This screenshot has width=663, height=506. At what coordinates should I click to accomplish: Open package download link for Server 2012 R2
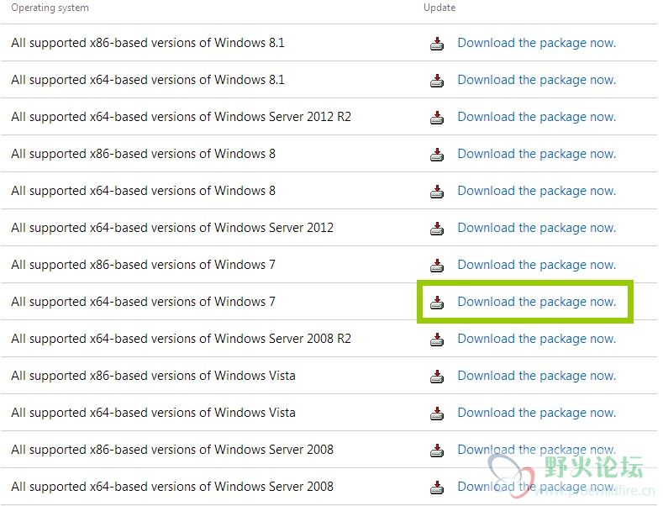pos(537,117)
